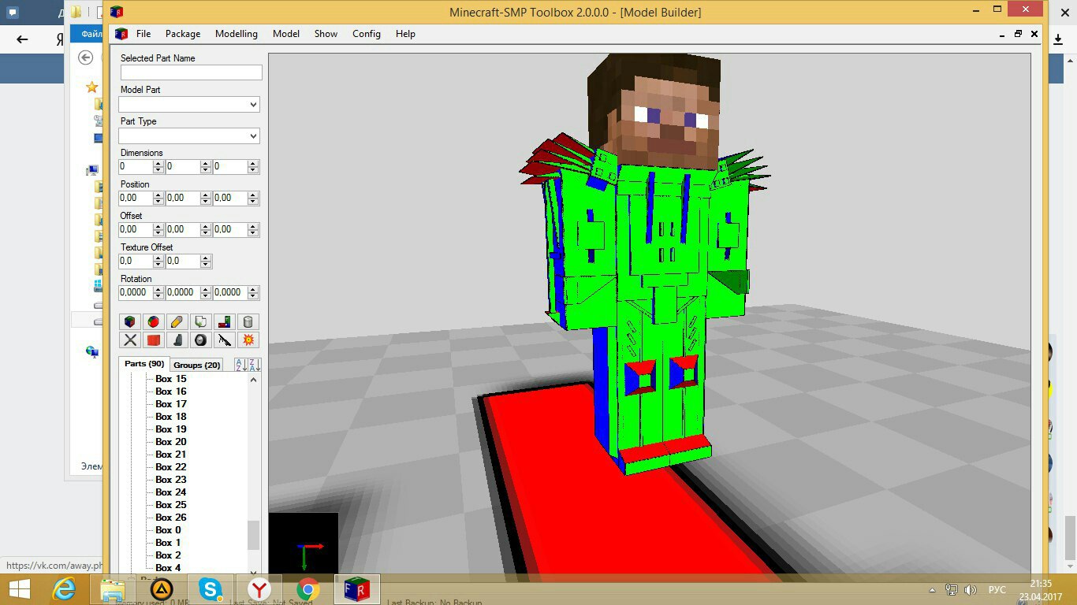Select the Parts (90) tab
The width and height of the screenshot is (1077, 605).
click(144, 364)
